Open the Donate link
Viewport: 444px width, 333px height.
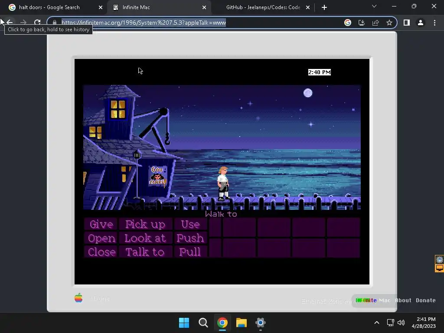[x=426, y=300]
